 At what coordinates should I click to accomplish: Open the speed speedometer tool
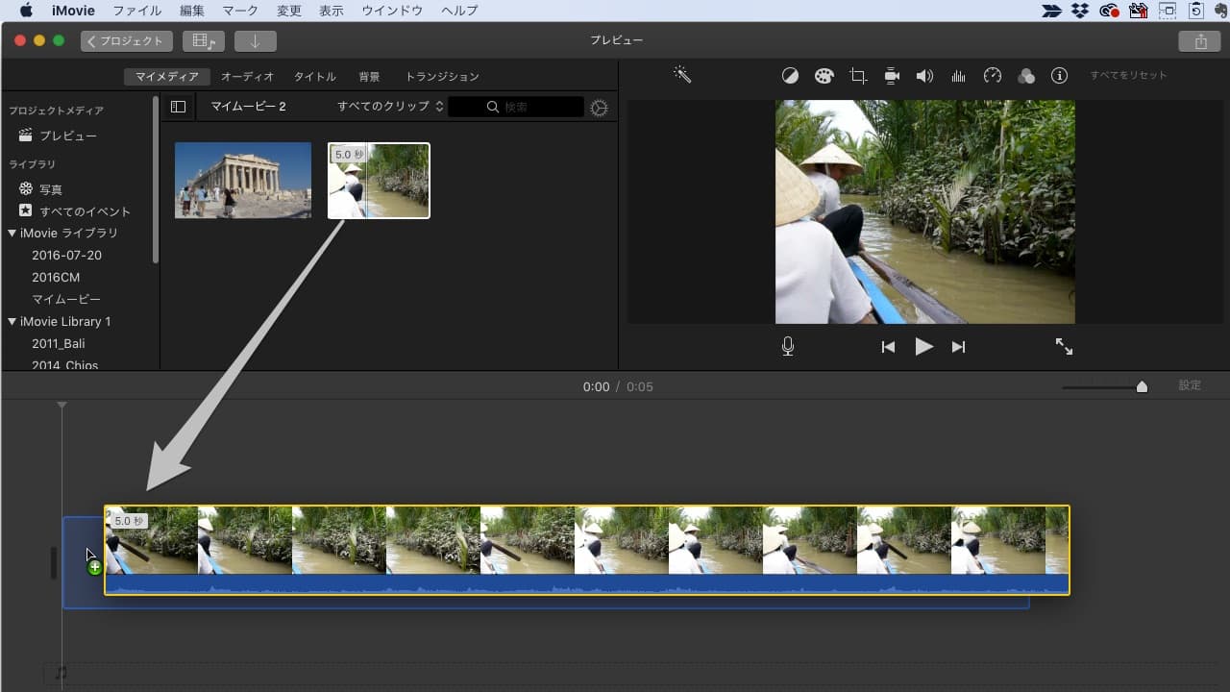(993, 76)
